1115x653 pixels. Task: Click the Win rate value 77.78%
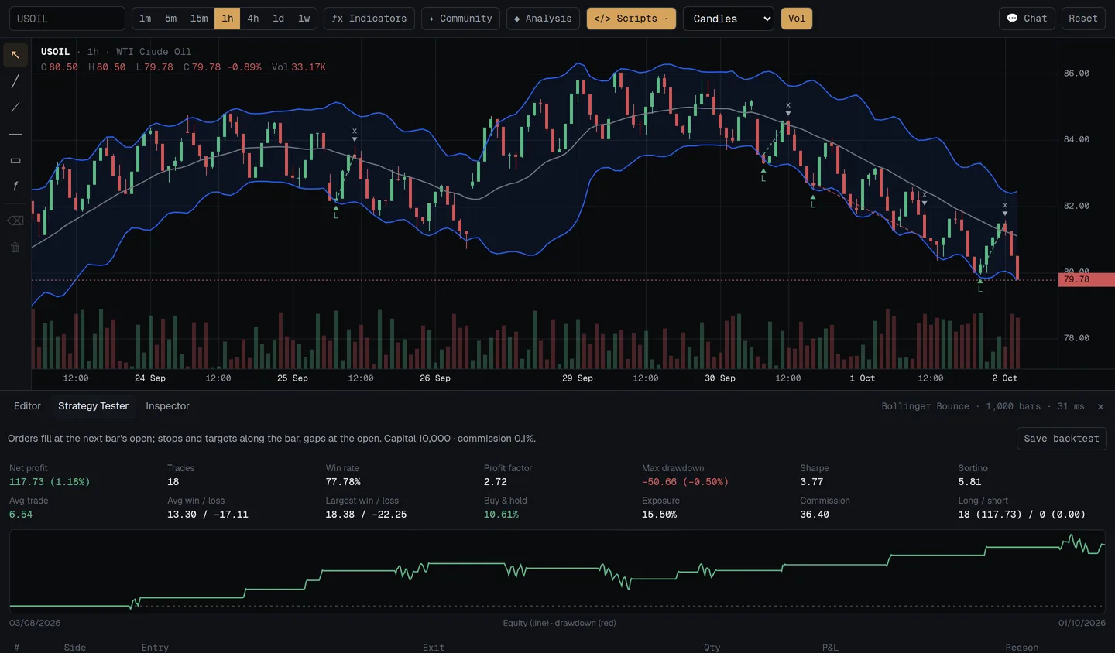(x=343, y=482)
